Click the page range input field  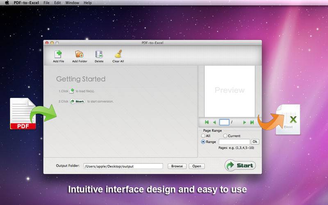pyautogui.click(x=234, y=141)
